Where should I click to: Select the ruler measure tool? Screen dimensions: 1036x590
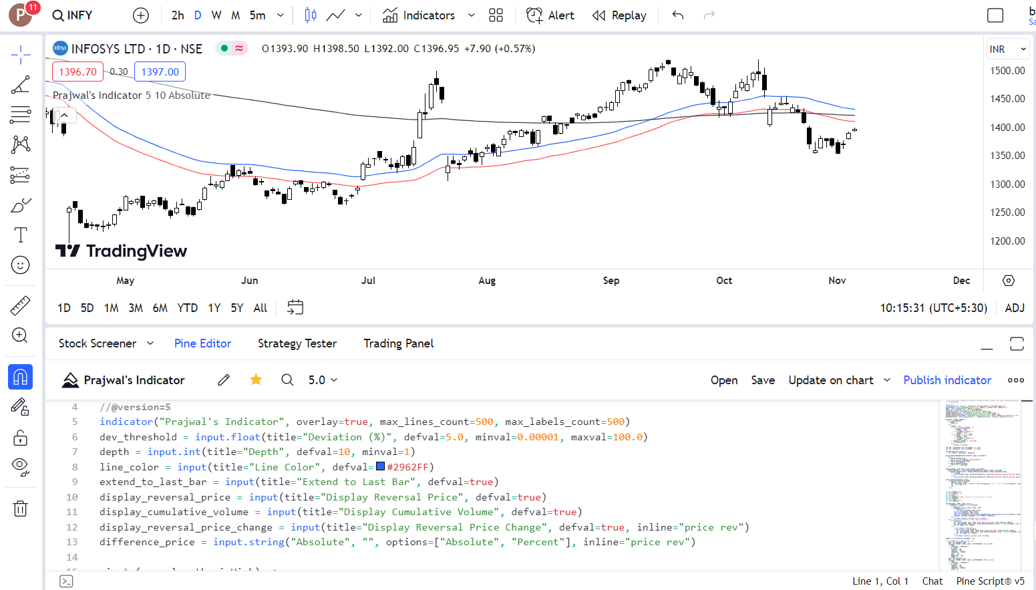tap(21, 305)
